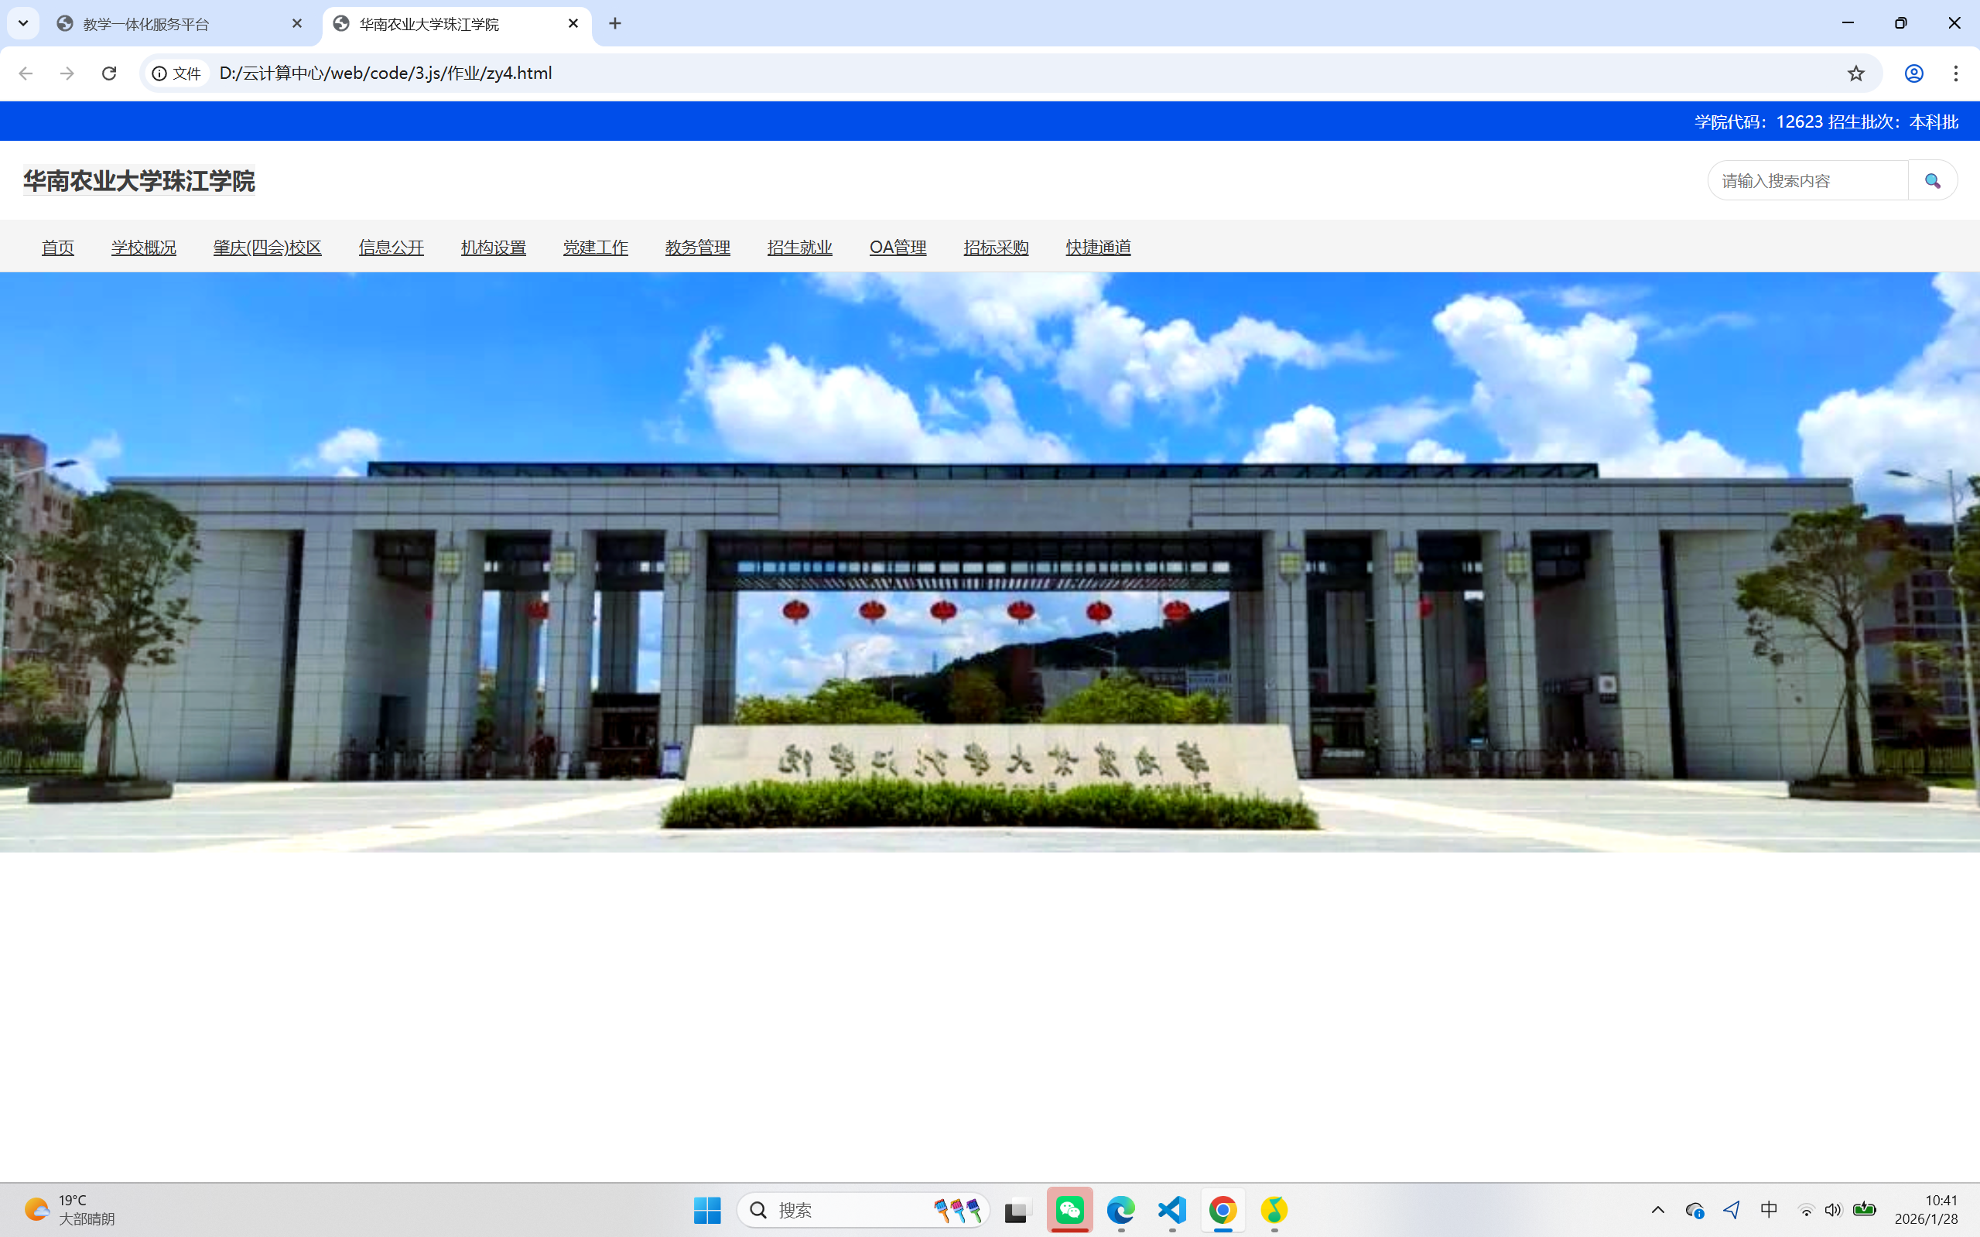Click the campus gate banner image
Screen dimensions: 1980x1237
click(990, 562)
